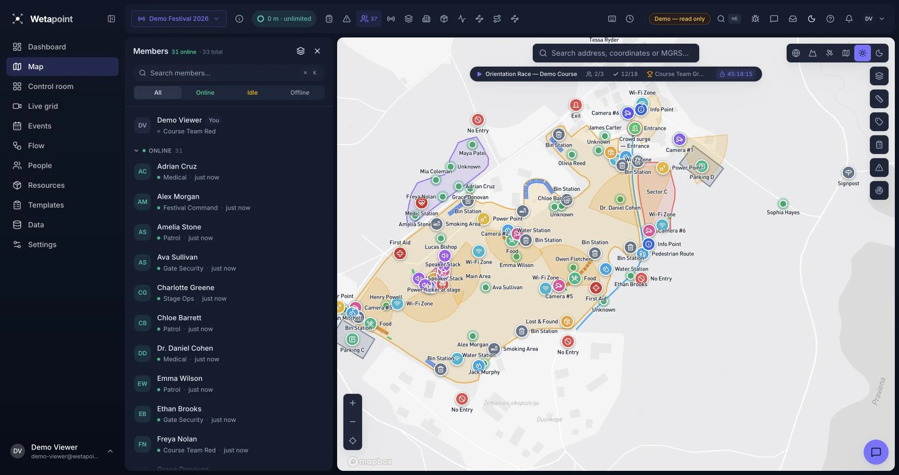The width and height of the screenshot is (899, 475).
Task: Open the notifications bell
Action: [x=849, y=19]
